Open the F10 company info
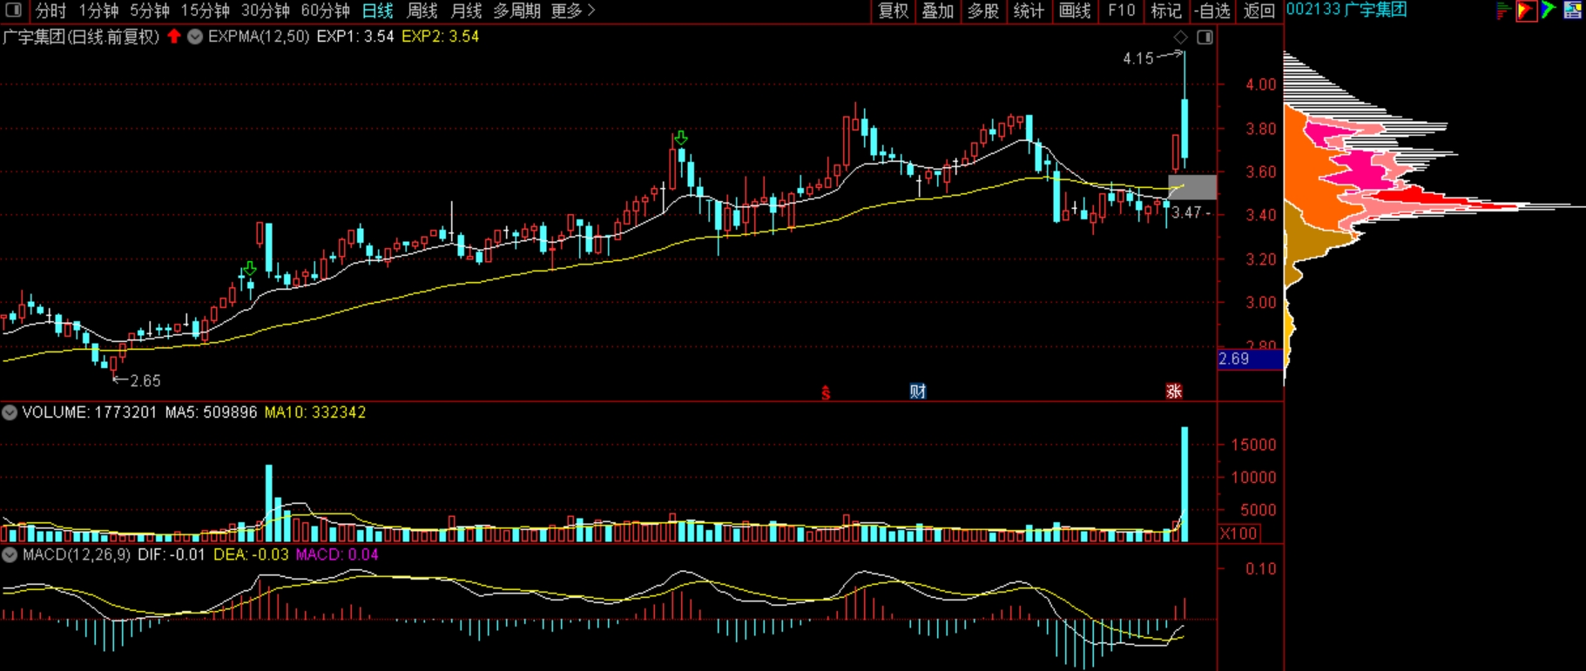The image size is (1586, 671). (x=1121, y=11)
